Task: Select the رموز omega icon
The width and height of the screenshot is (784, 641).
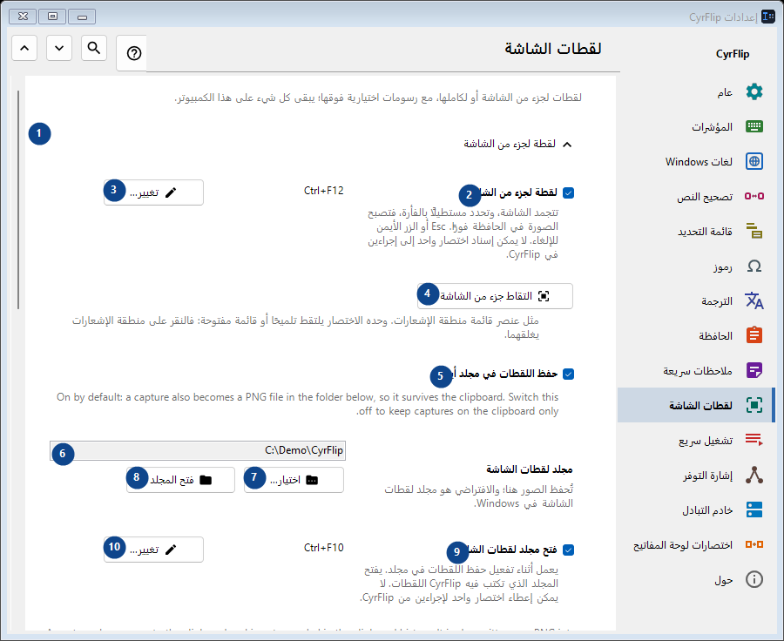Action: (x=754, y=266)
